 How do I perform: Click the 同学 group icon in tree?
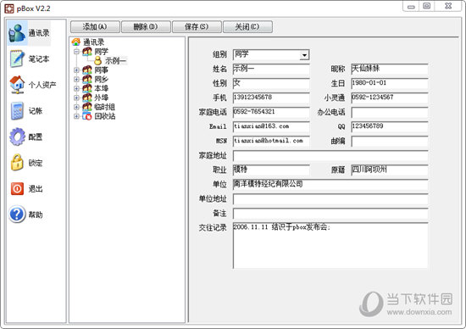coord(86,52)
